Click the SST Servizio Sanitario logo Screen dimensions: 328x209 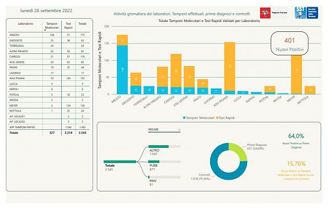coord(307,13)
